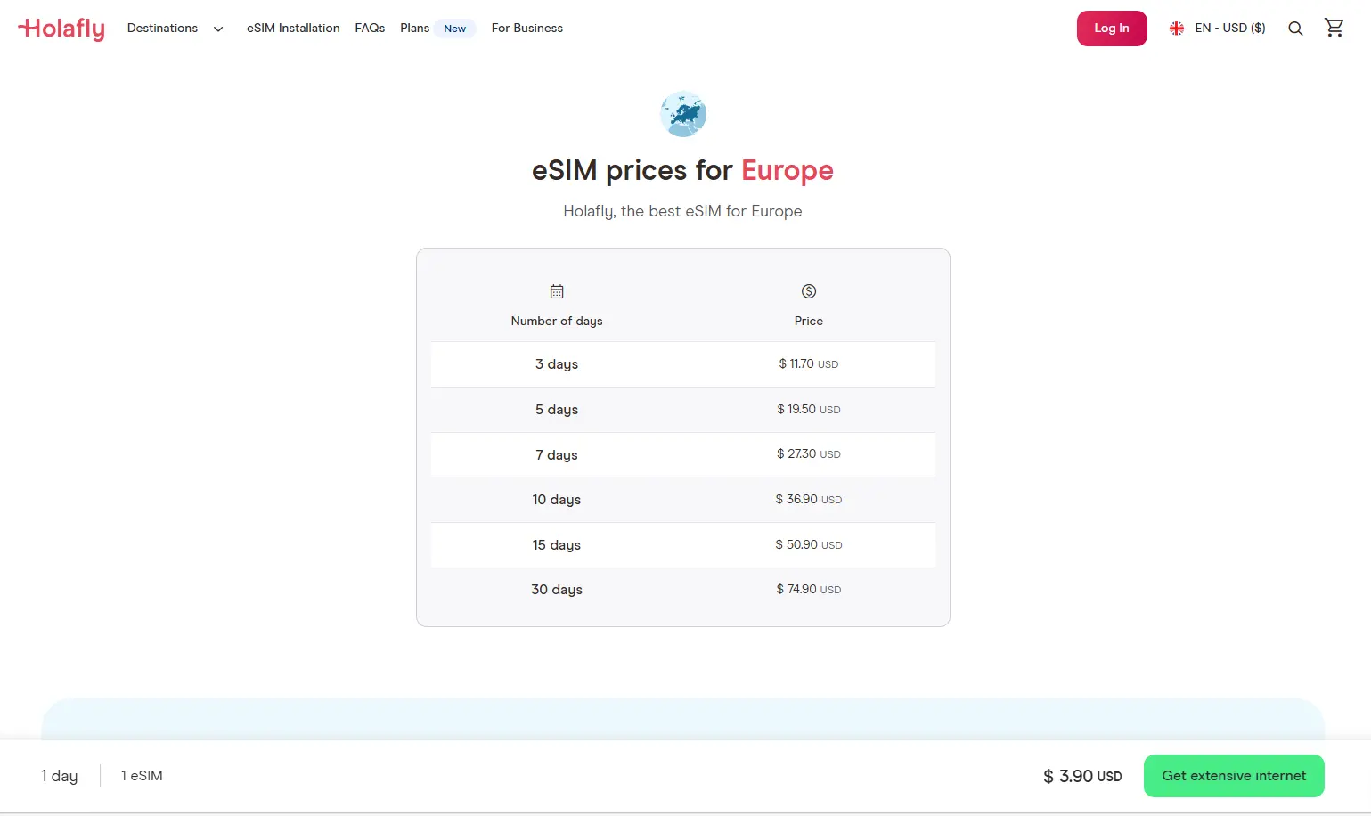
Task: Click the UK flag language icon
Action: coord(1177,28)
